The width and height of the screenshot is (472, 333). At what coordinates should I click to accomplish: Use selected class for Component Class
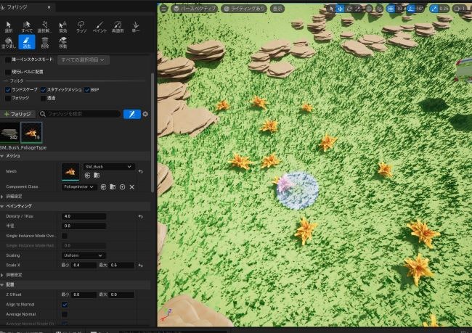pyautogui.click(x=103, y=187)
